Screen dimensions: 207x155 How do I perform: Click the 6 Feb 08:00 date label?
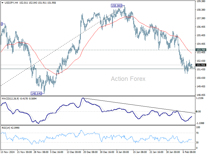click(x=189, y=152)
